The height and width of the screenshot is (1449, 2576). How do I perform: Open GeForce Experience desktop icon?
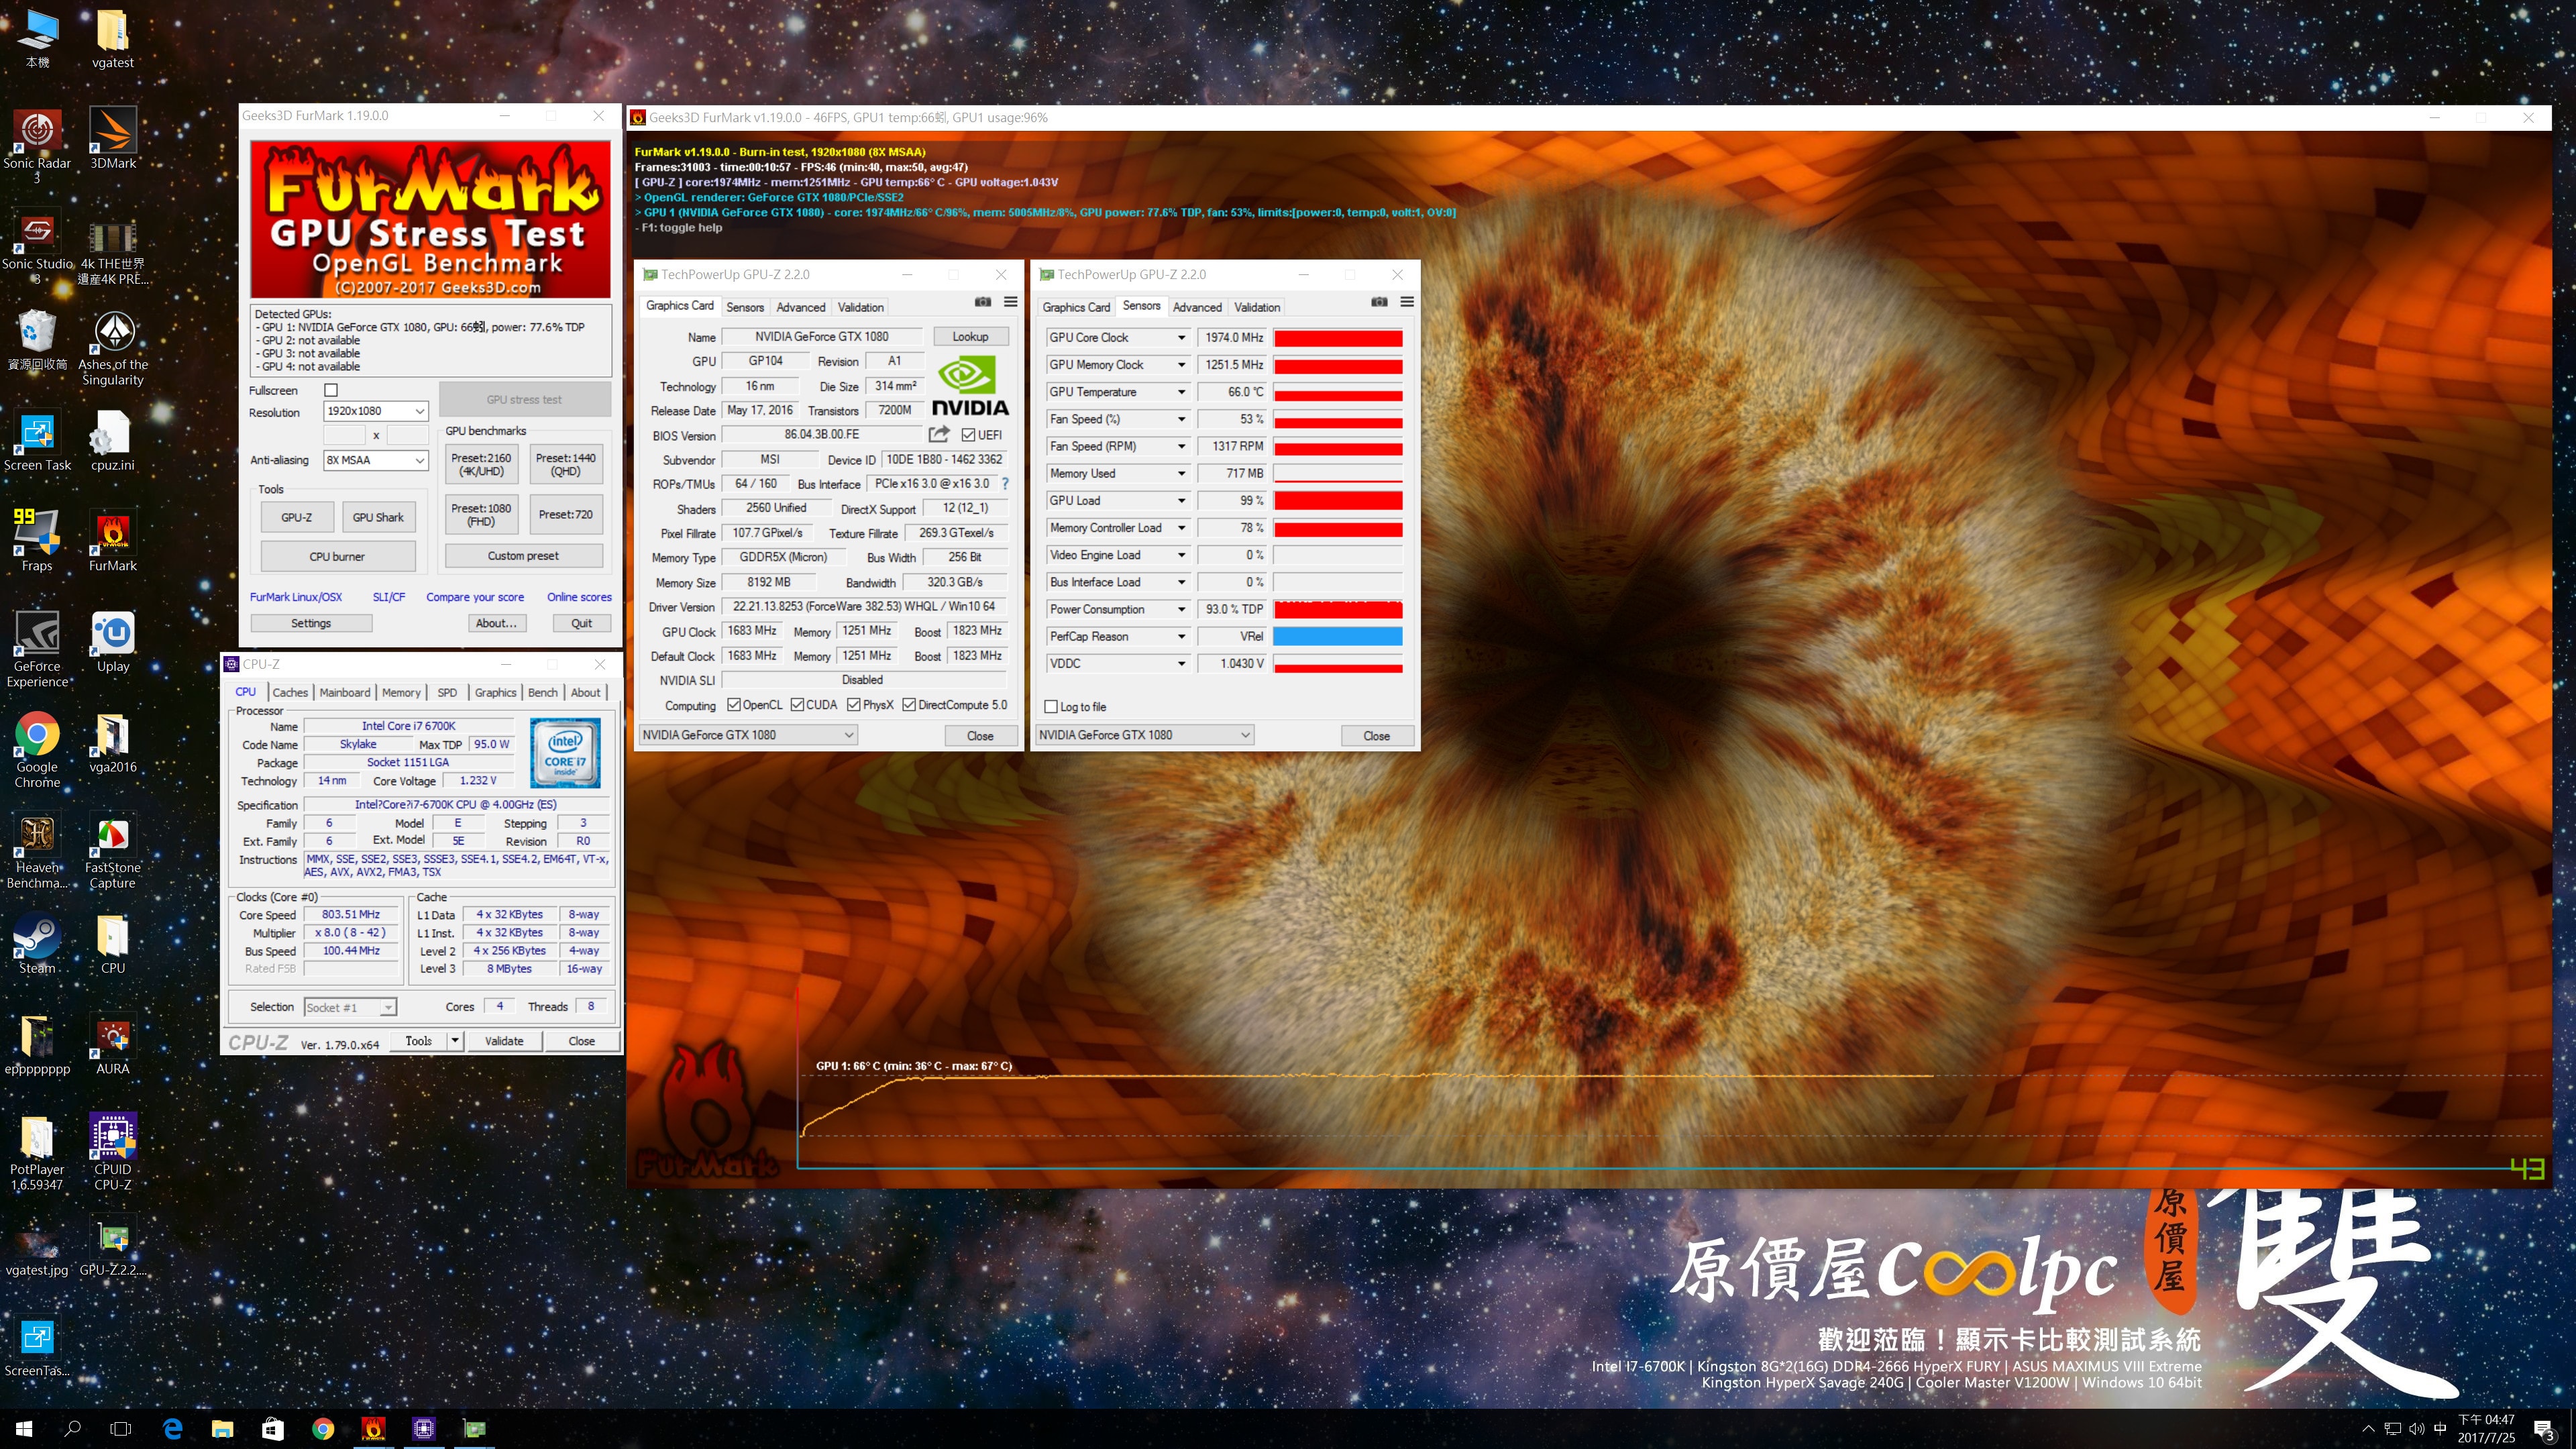[x=37, y=650]
